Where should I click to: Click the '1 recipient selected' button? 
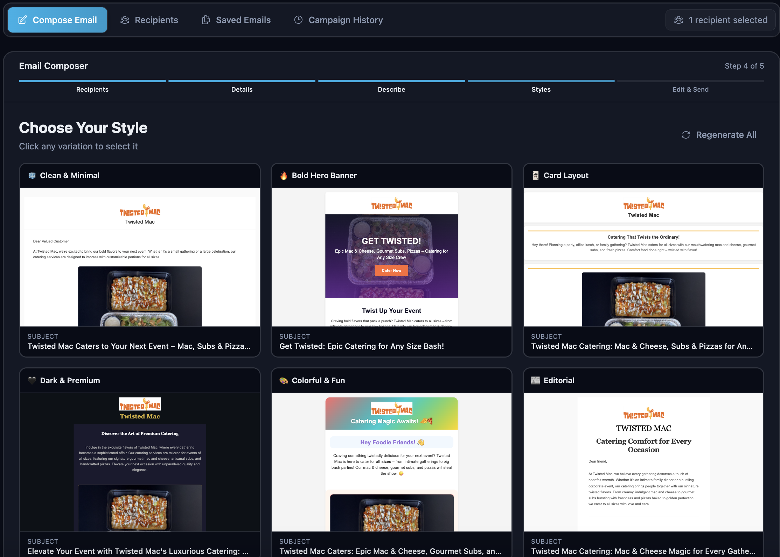[720, 20]
